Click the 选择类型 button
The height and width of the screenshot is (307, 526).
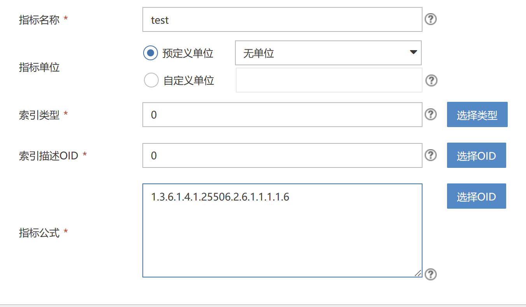click(x=477, y=115)
